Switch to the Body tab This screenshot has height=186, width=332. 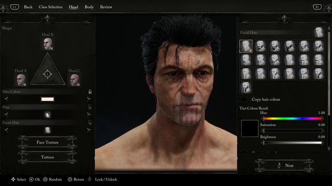tap(89, 7)
